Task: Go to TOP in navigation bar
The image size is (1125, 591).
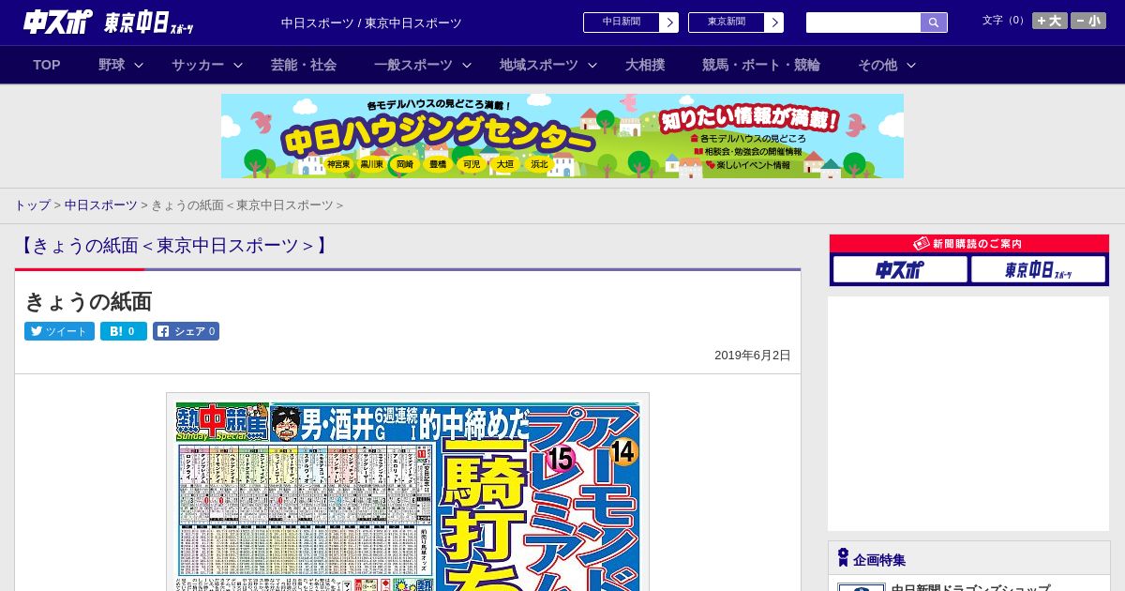Action: [47, 65]
